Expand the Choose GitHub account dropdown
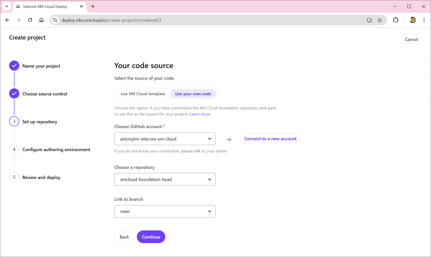This screenshot has height=257, width=431. point(165,139)
